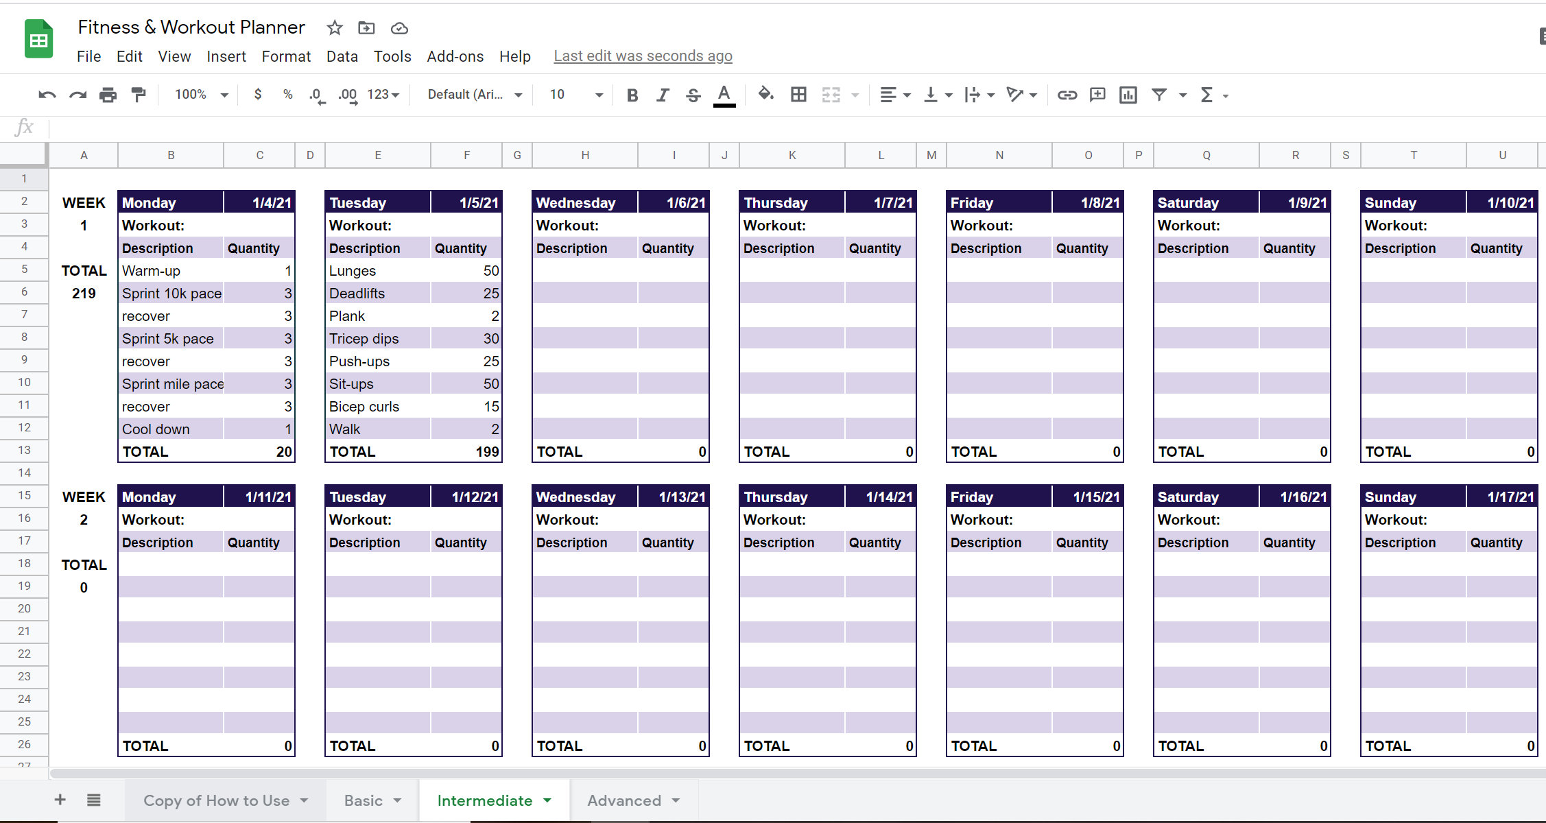
Task: Add a new sheet with the plus button
Action: pos(60,800)
